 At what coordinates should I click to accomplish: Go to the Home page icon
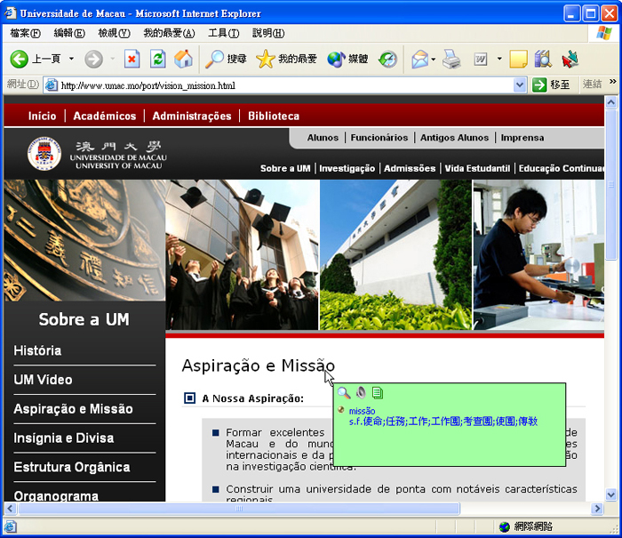coord(183,60)
